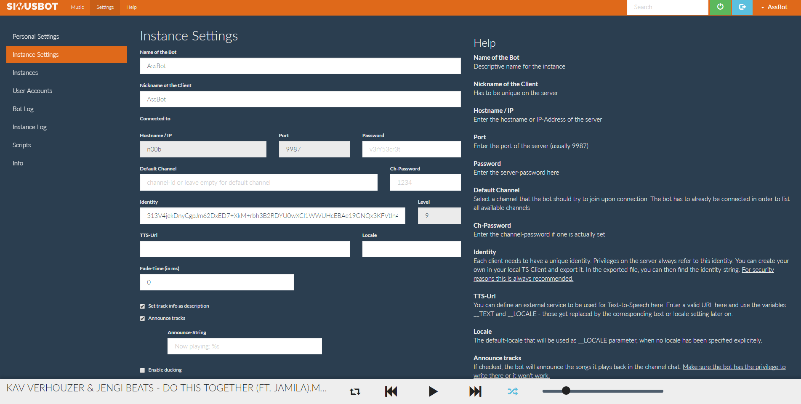
Task: Click the Sinusbot logo
Action: pyautogui.click(x=32, y=7)
